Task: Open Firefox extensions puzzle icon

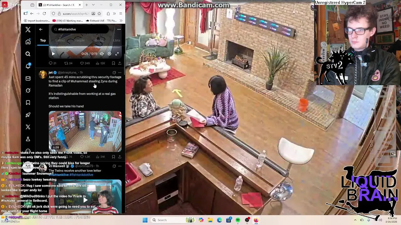Action: click(x=108, y=13)
